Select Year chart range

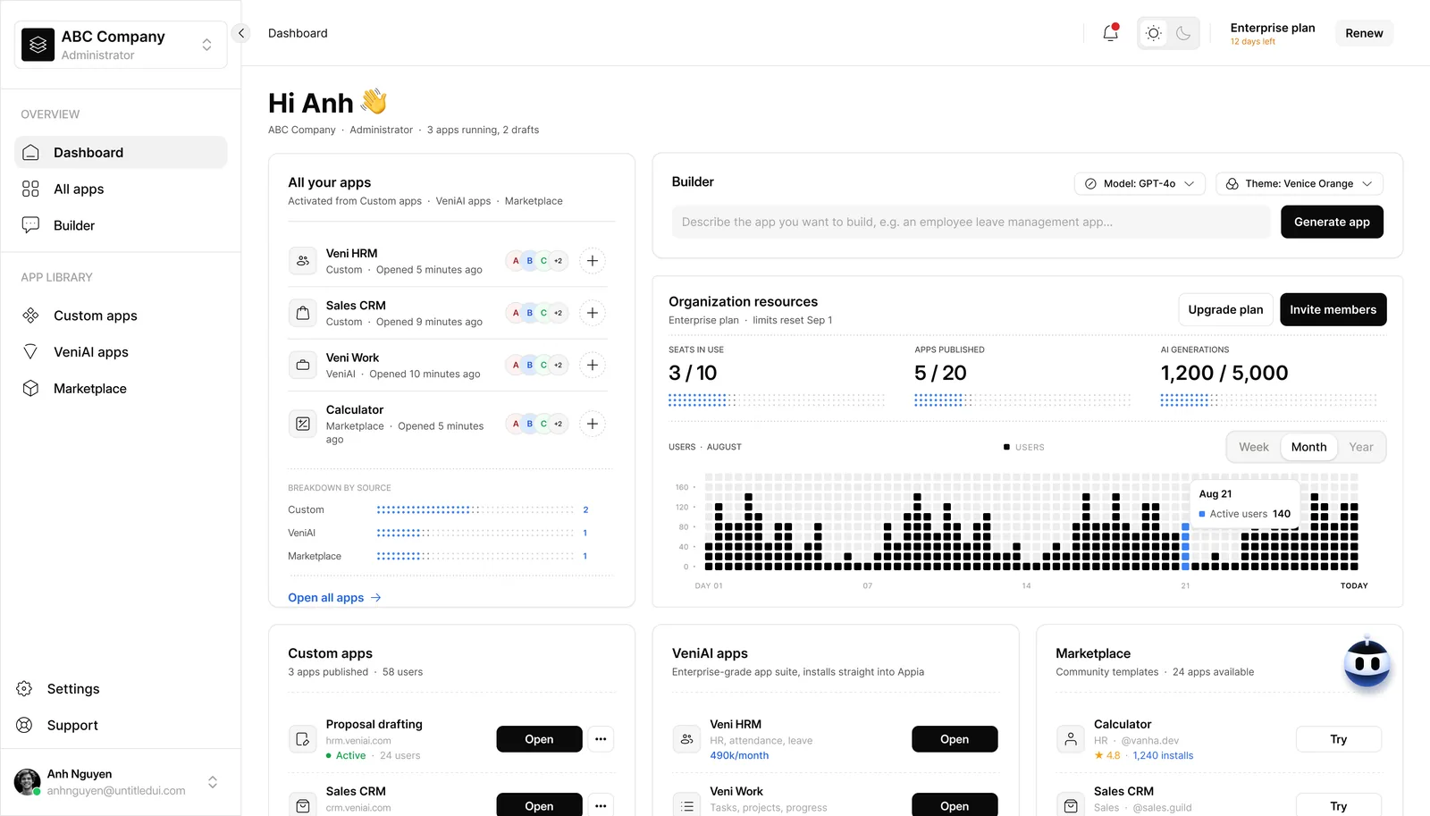(1361, 447)
